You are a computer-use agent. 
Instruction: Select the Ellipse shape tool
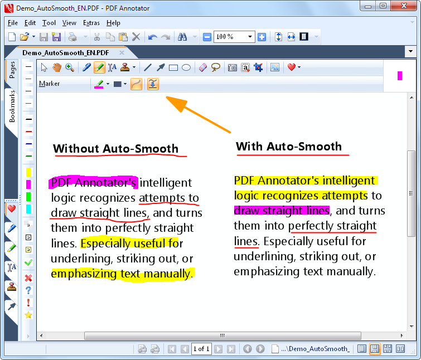click(186, 67)
